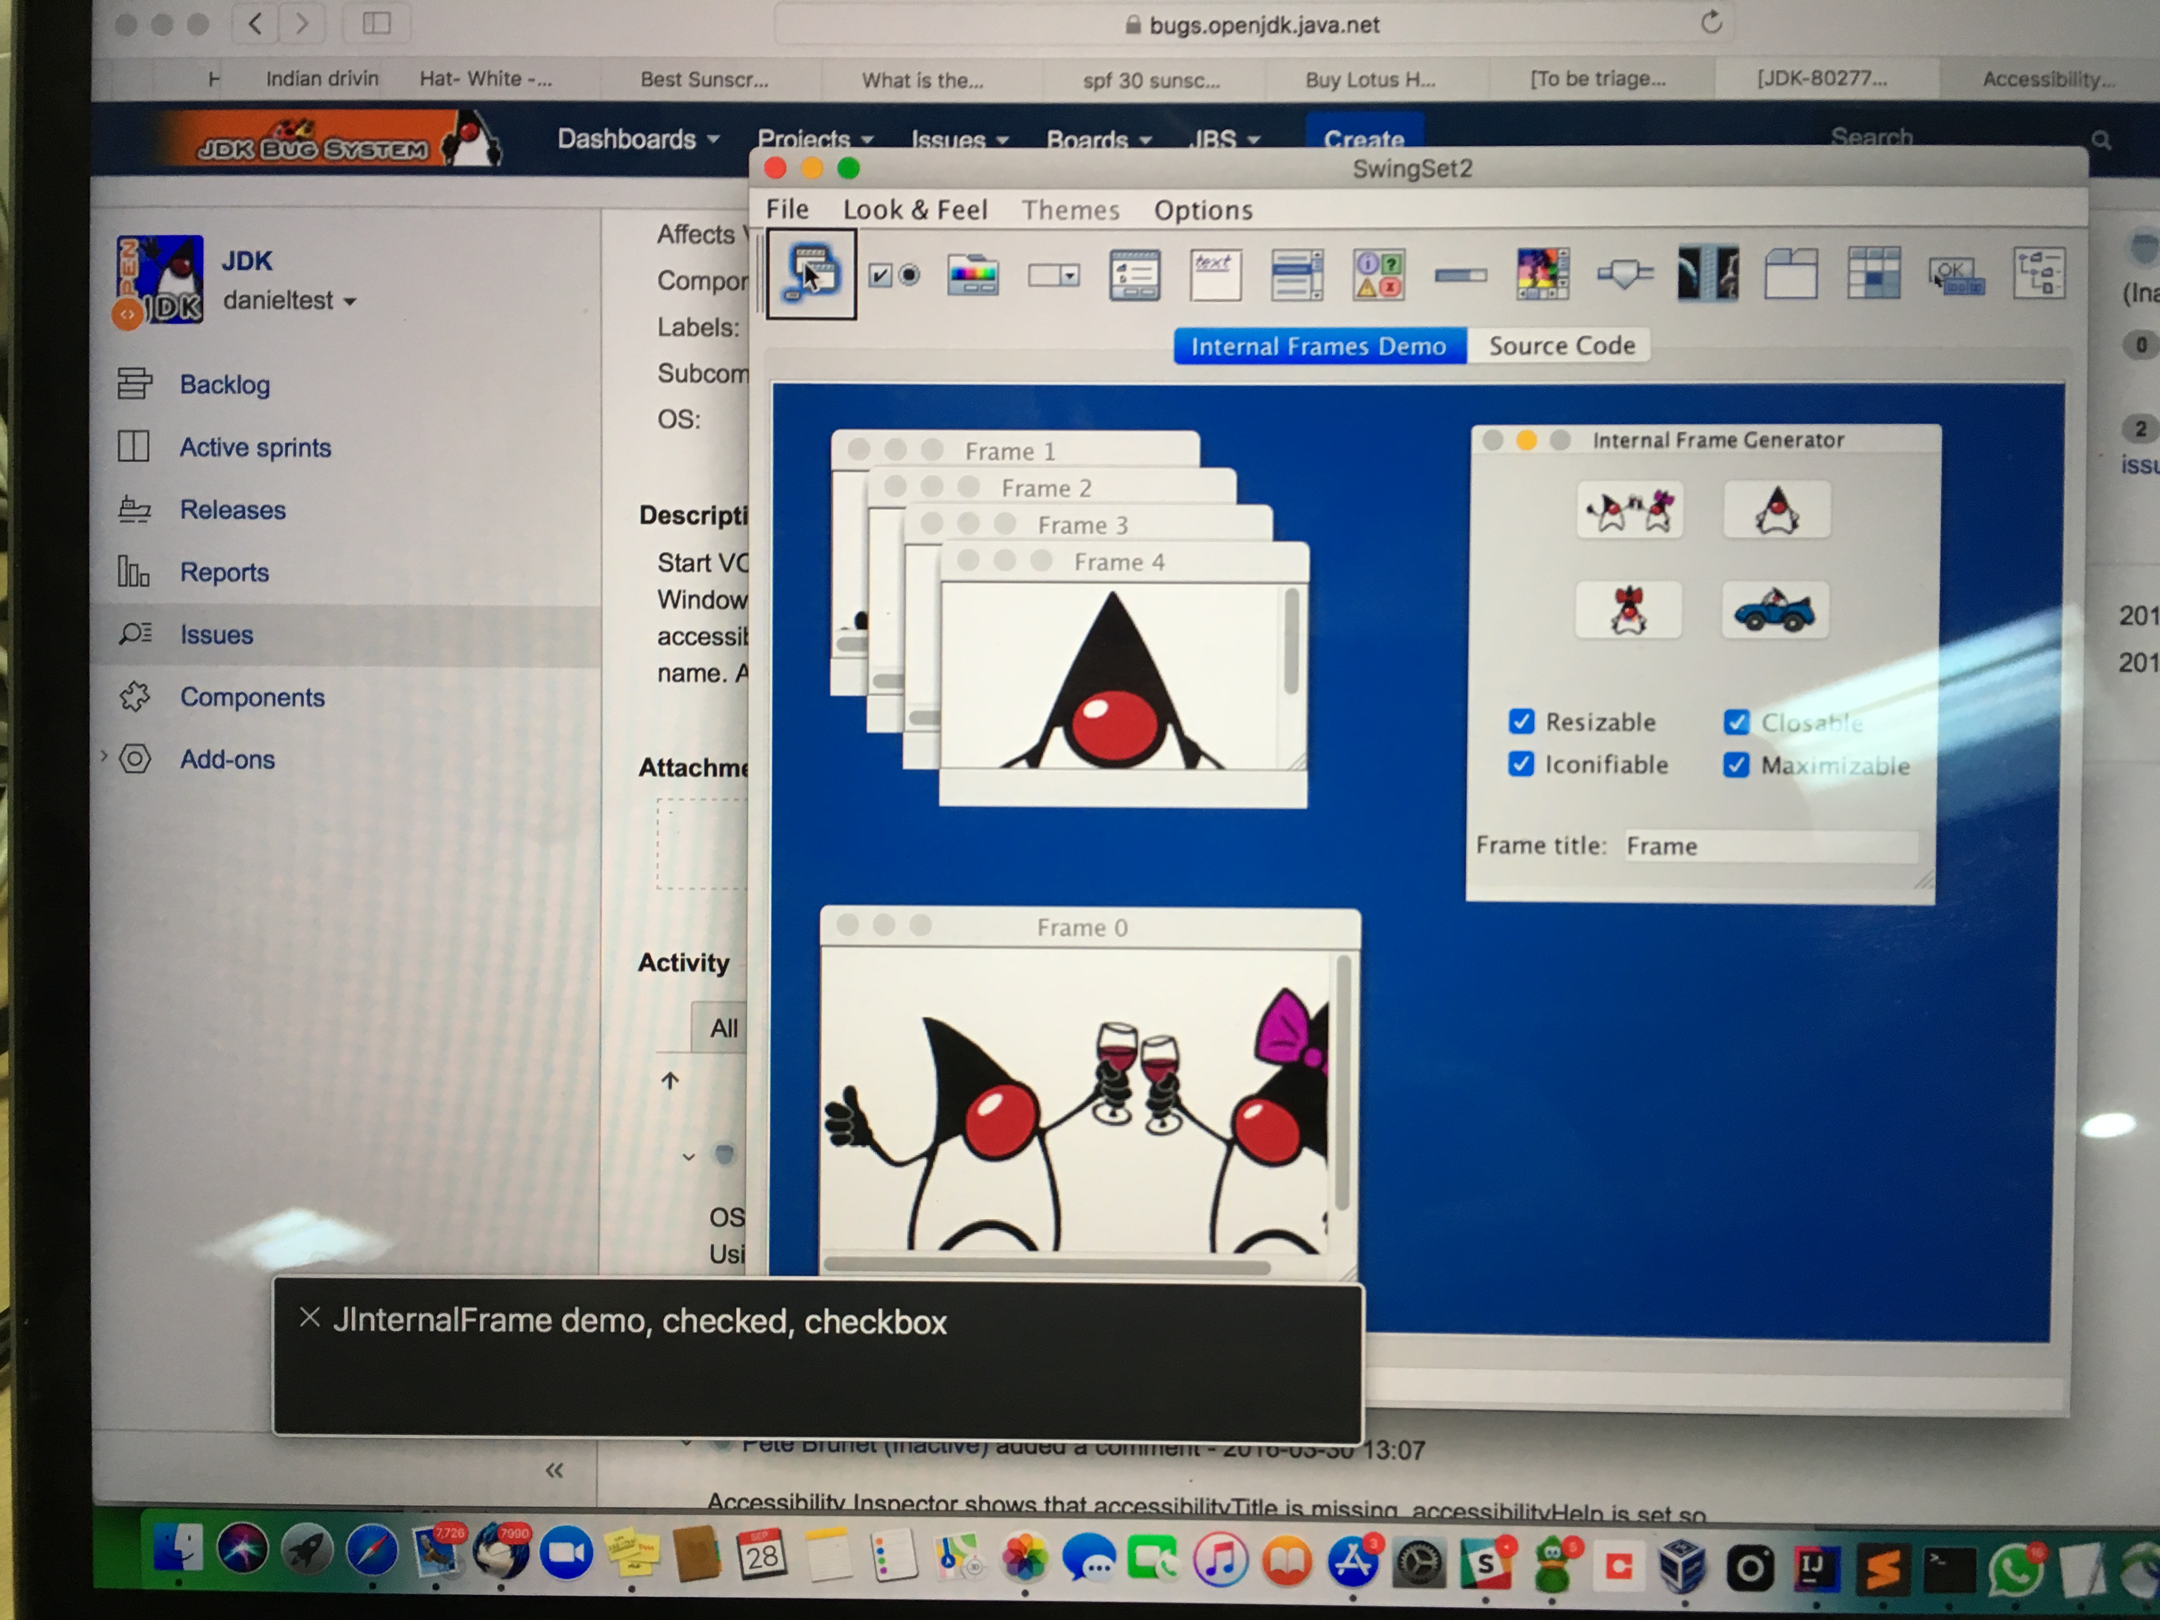Select the JColorChooser demo toolbar icon

(x=972, y=275)
